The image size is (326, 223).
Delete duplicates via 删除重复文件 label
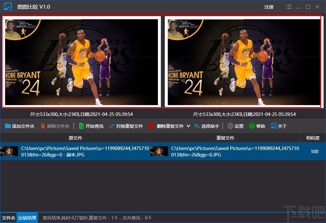[x=170, y=126]
